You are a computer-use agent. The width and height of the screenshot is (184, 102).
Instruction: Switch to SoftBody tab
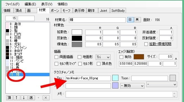click(x=118, y=11)
